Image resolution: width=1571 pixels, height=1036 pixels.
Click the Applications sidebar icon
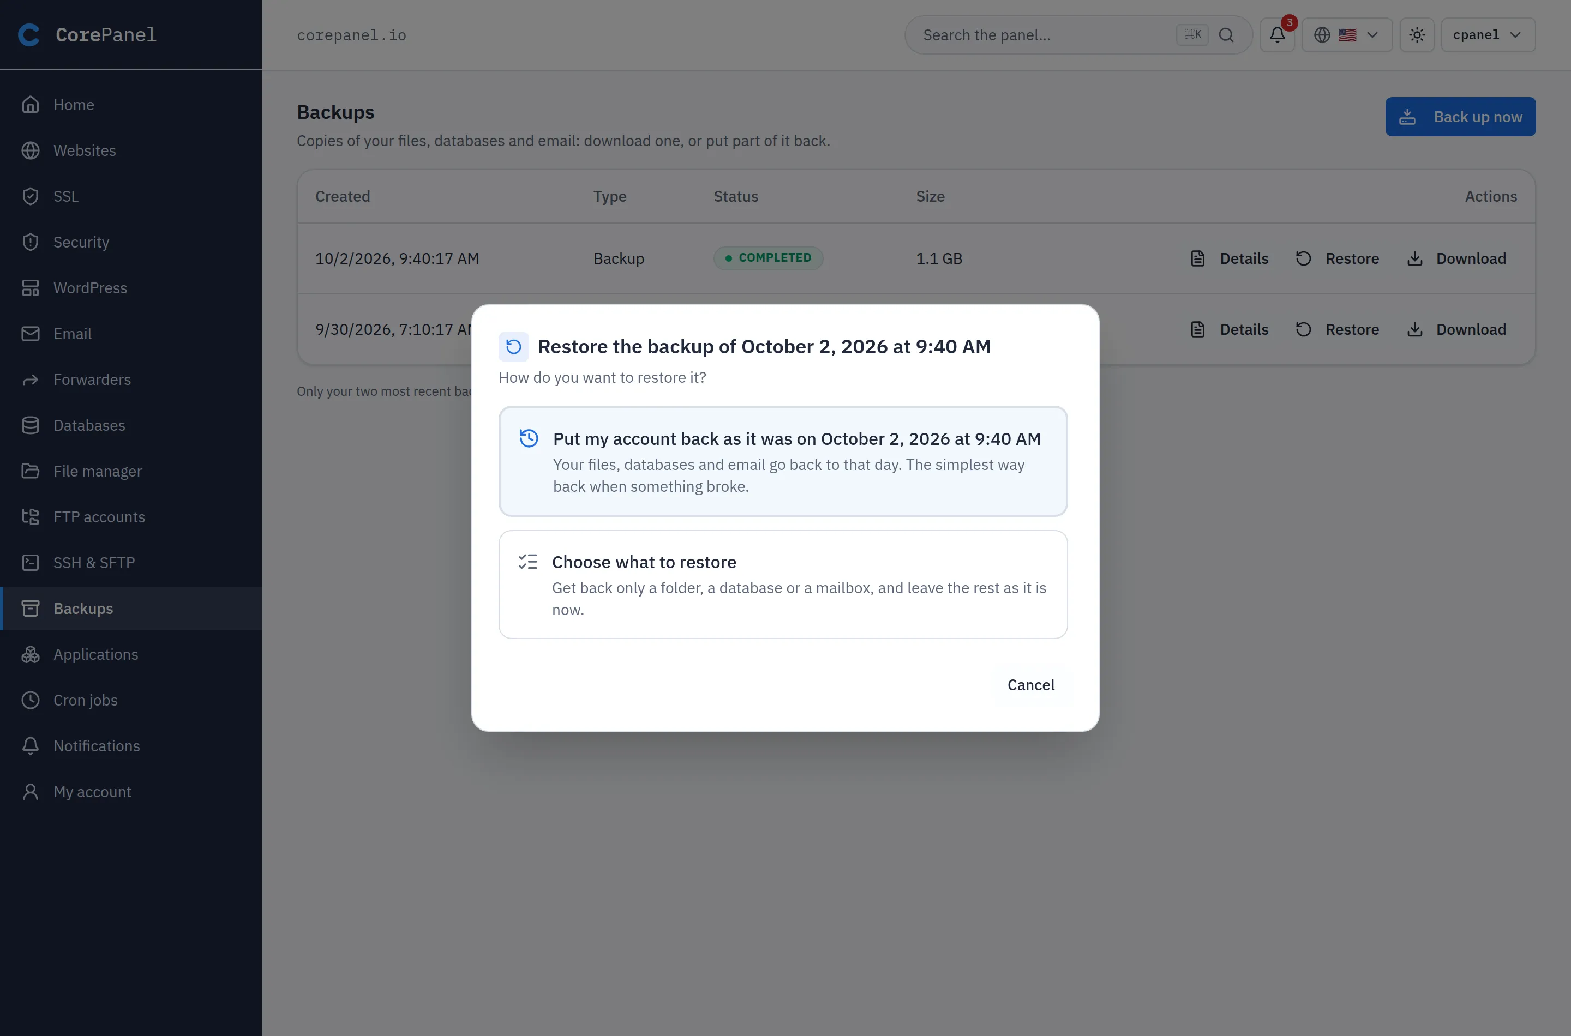tap(31, 654)
